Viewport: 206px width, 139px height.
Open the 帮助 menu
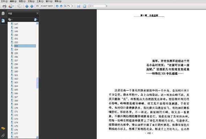point(58,1)
